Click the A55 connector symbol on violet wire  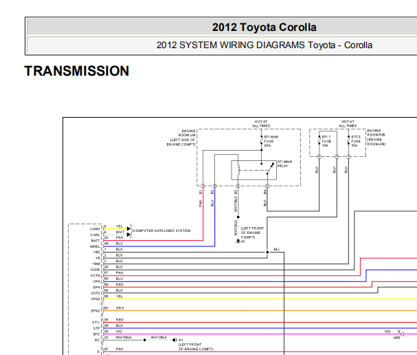tap(403, 334)
